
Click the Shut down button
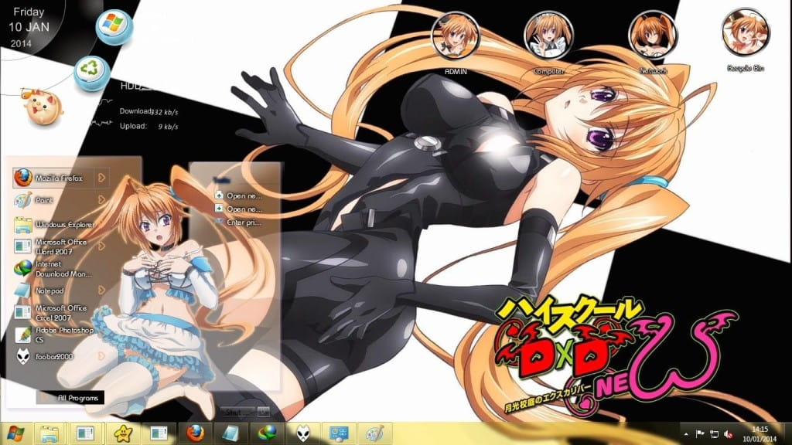click(x=237, y=413)
